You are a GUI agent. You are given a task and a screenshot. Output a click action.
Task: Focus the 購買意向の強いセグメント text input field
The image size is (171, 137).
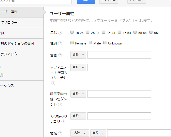pos(119,94)
